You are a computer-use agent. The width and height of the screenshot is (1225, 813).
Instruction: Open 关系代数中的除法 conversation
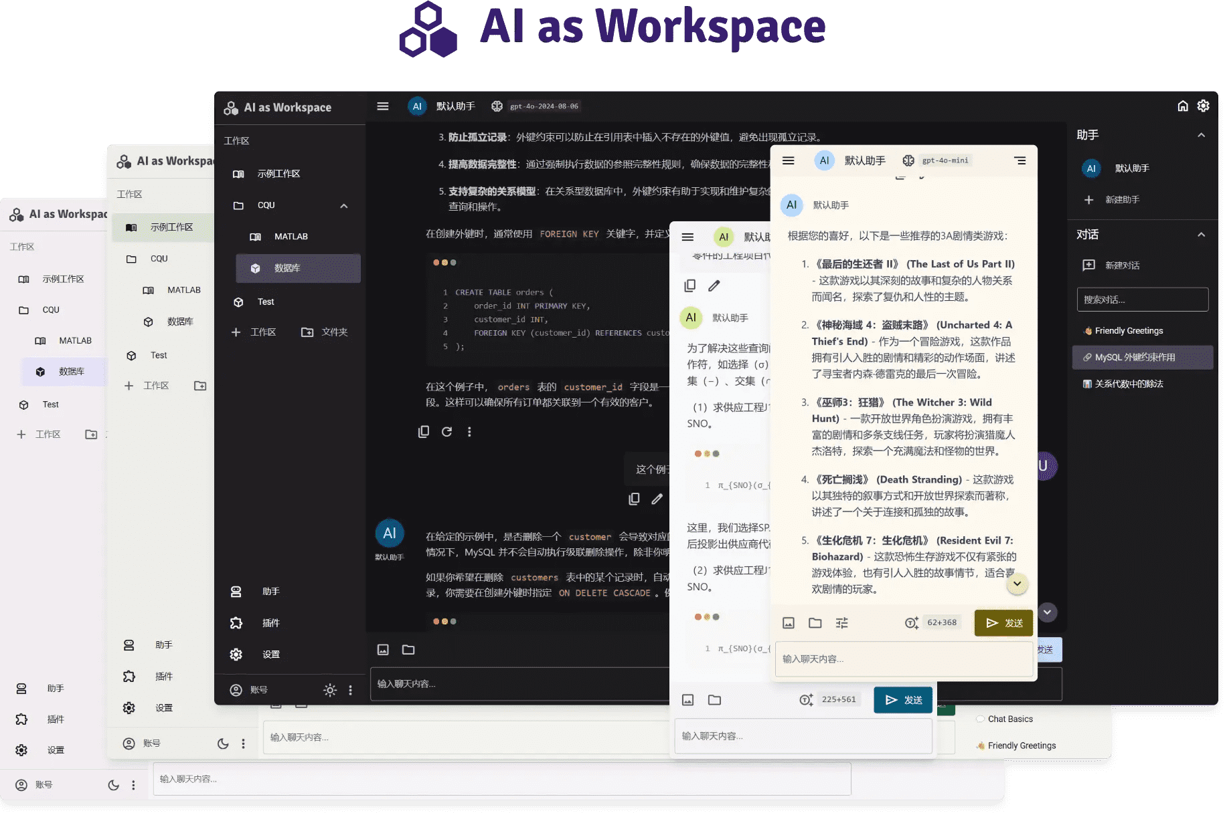click(1143, 384)
